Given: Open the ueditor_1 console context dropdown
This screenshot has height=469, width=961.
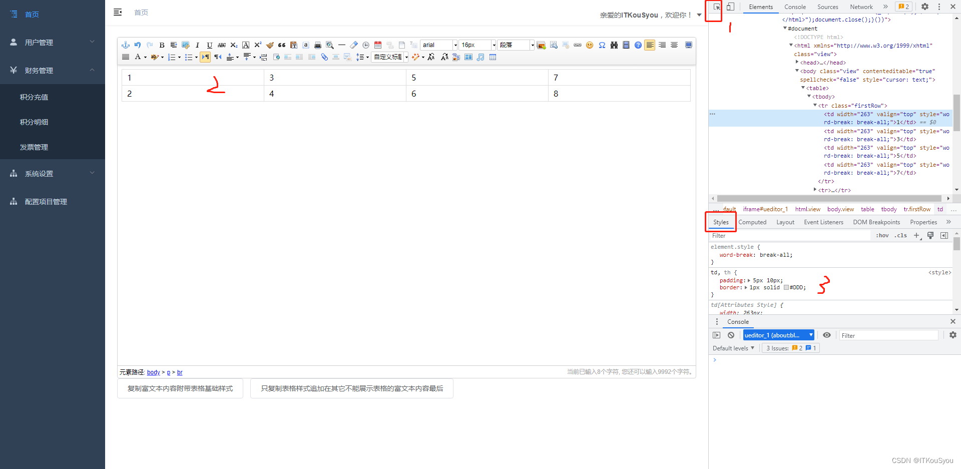Looking at the screenshot, I should pyautogui.click(x=779, y=335).
